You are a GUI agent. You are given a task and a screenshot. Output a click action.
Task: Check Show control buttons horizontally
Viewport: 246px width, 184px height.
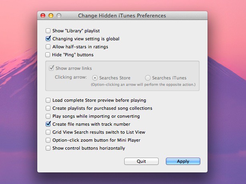[48, 148]
